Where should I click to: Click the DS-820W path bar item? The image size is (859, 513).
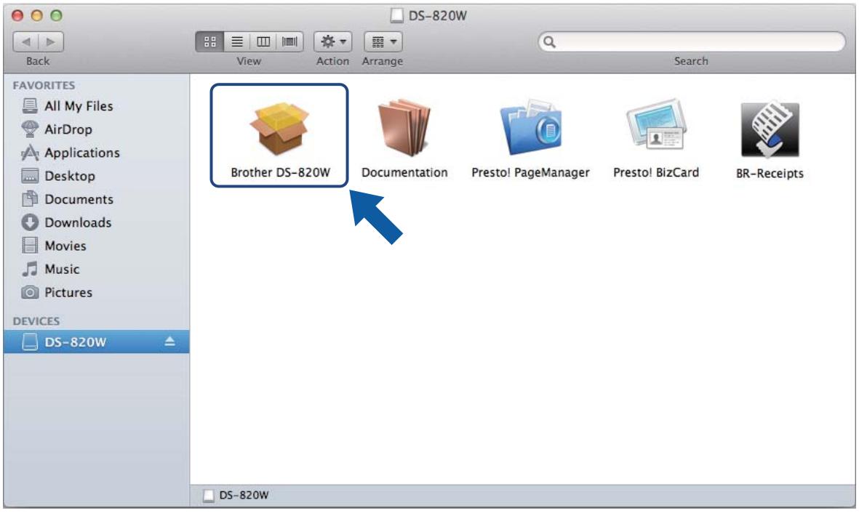pos(236,496)
